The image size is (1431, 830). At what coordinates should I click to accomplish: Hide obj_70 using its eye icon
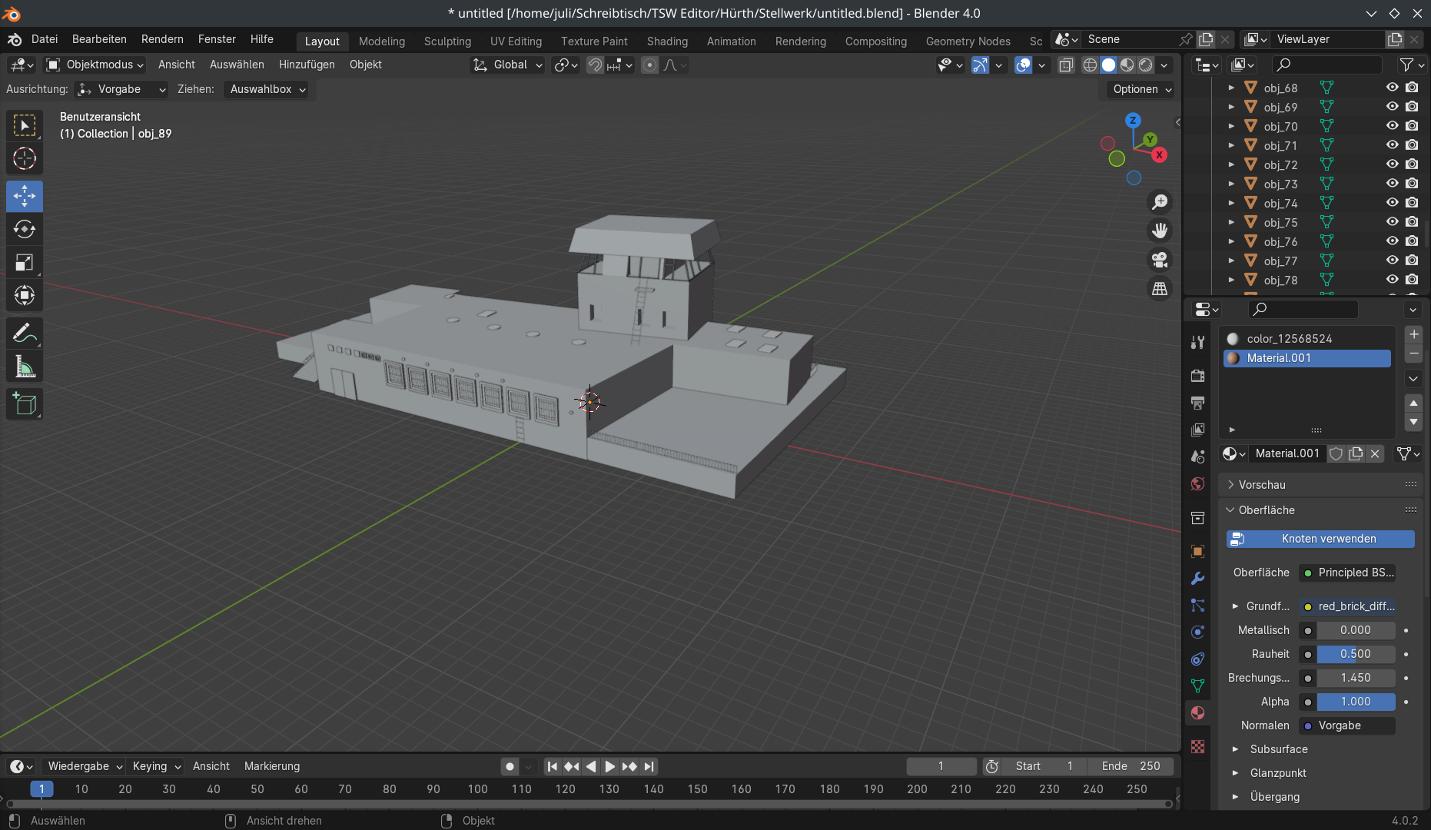(1392, 126)
